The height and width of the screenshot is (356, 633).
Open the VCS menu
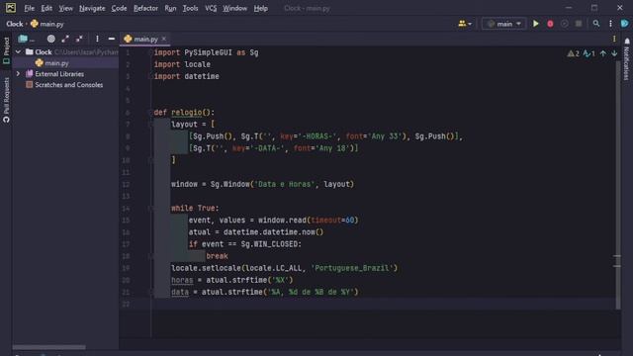click(x=211, y=8)
